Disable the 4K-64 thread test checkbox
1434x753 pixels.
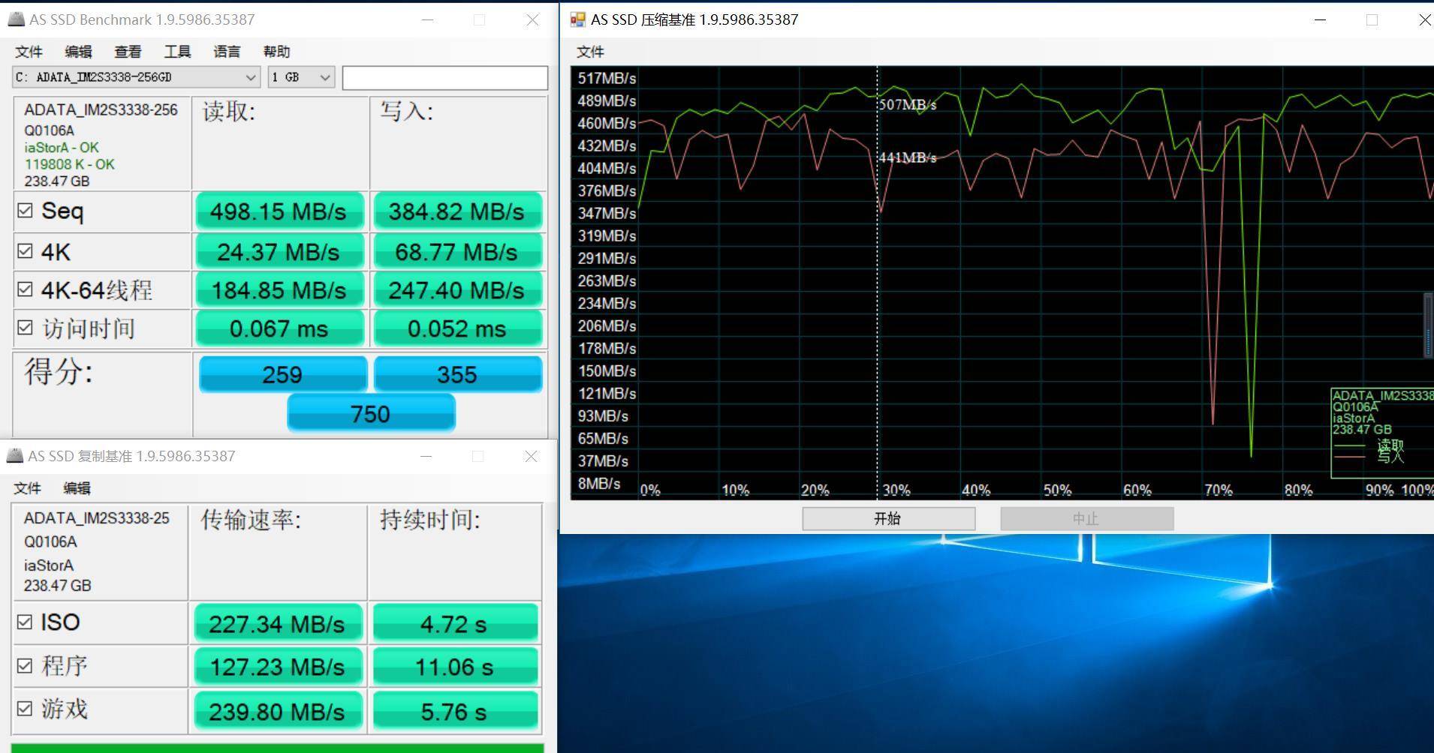pyautogui.click(x=25, y=289)
